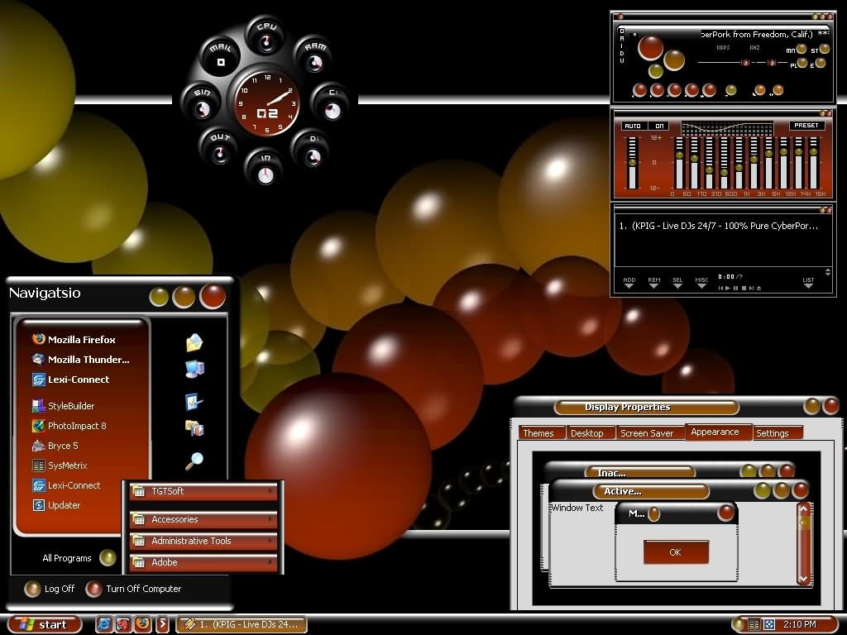Open Internet Explorer from quick launch

pos(103,624)
